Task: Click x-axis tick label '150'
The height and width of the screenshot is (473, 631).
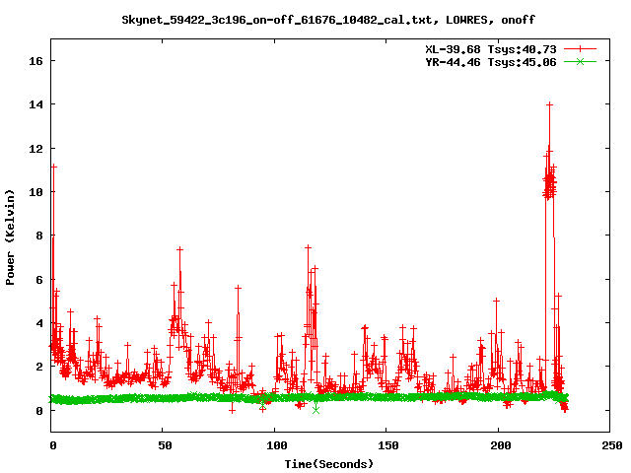Action: point(387,445)
